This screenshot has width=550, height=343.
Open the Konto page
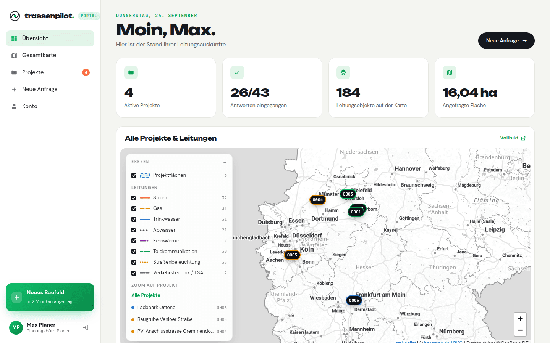pyautogui.click(x=50, y=106)
